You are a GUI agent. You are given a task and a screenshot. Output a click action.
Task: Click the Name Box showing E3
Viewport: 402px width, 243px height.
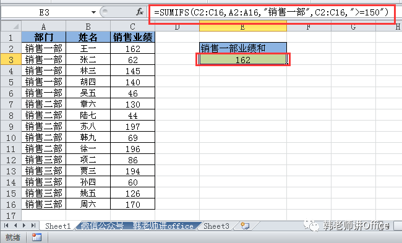(x=45, y=12)
